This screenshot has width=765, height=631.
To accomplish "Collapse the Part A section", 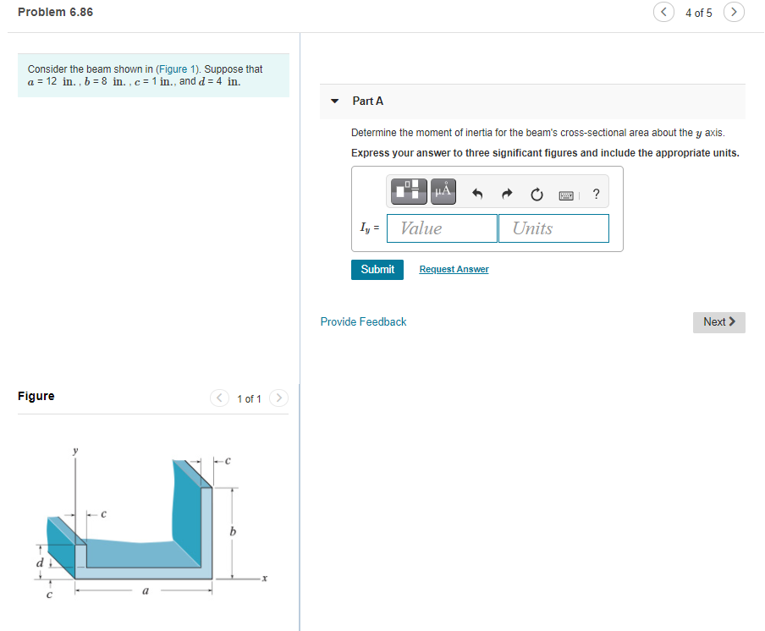I will pyautogui.click(x=334, y=101).
